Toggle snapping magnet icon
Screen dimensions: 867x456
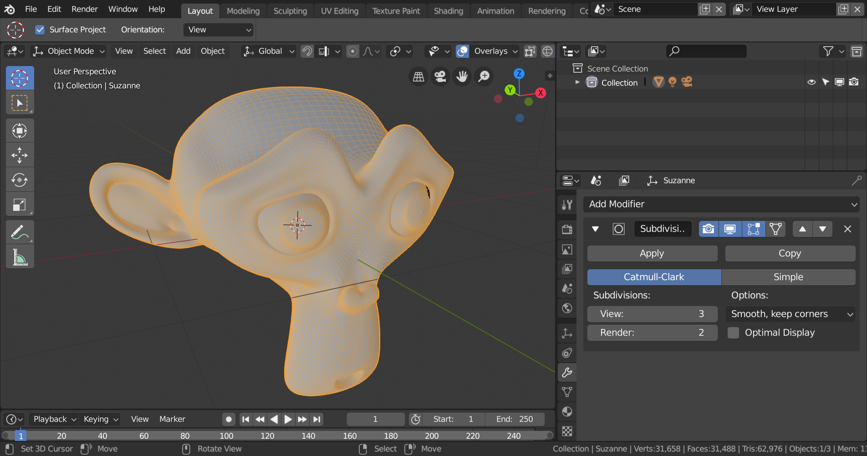pyautogui.click(x=307, y=51)
